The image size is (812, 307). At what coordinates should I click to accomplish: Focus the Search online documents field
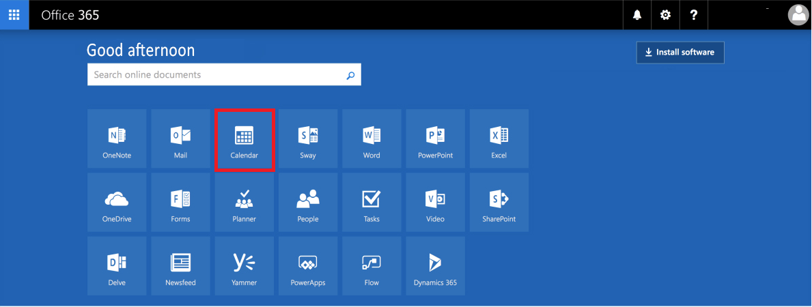(224, 74)
